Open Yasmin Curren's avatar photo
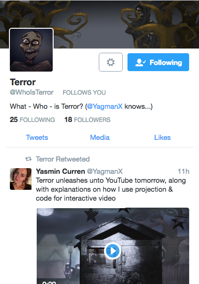The image size is (199, 284). click(x=21, y=179)
